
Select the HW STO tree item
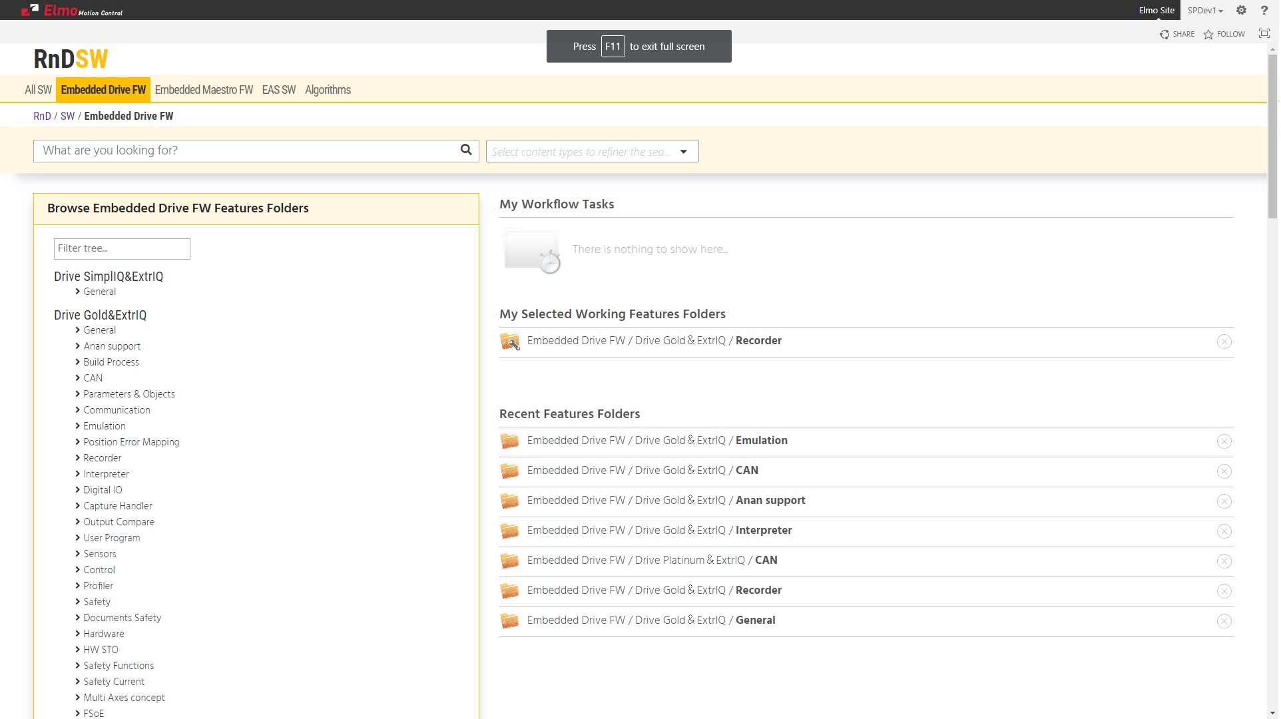[x=101, y=650]
